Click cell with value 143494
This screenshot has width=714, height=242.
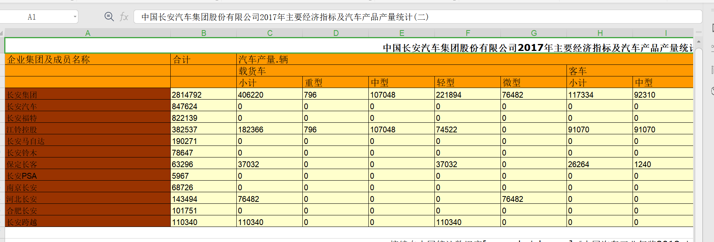click(204, 198)
